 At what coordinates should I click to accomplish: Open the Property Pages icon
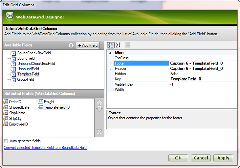pyautogui.click(x=128, y=45)
